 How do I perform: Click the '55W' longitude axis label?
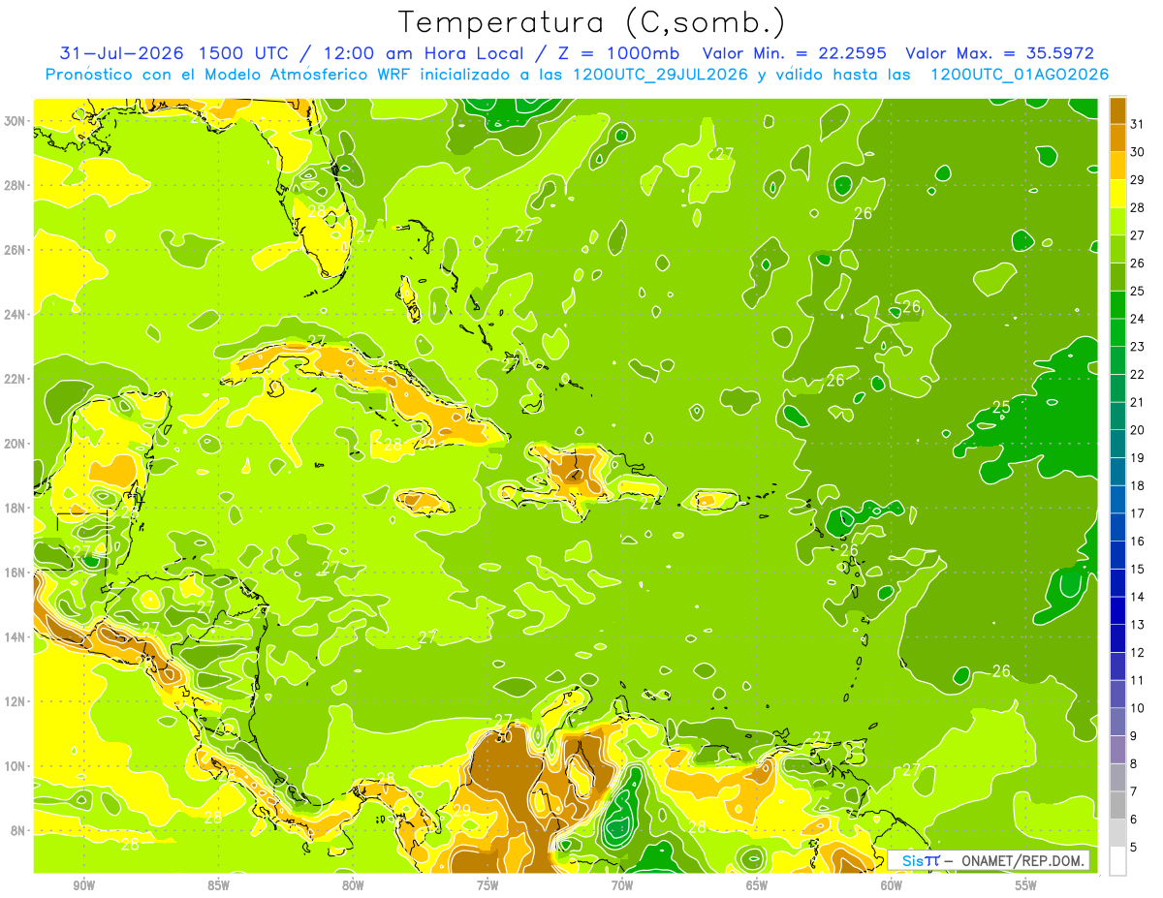click(1026, 885)
